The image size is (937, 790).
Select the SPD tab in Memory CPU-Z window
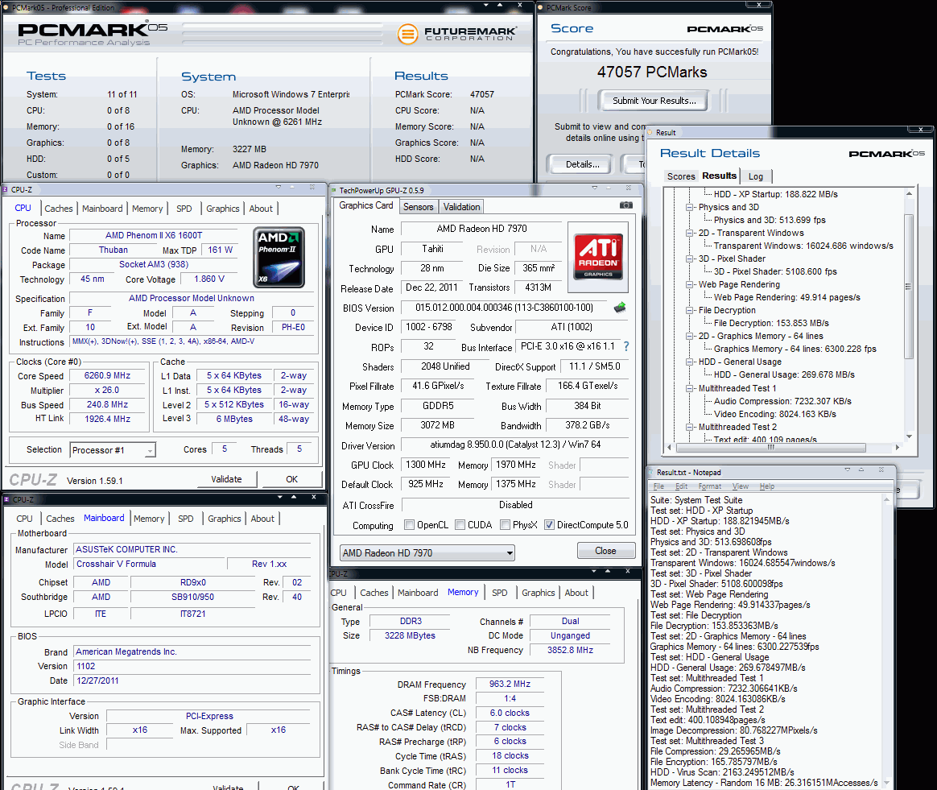500,593
